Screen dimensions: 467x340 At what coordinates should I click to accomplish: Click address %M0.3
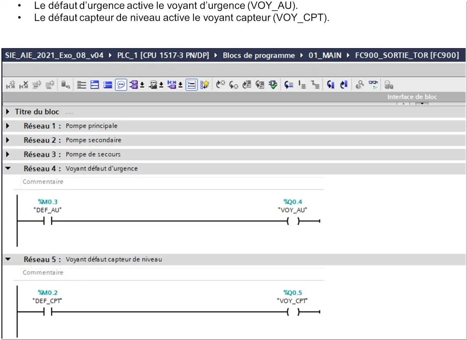(x=48, y=202)
